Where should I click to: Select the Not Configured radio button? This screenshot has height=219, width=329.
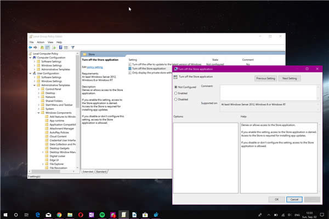[x=175, y=87]
